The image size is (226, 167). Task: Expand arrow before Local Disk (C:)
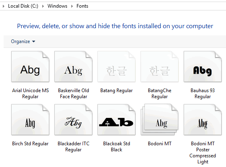[4, 6]
